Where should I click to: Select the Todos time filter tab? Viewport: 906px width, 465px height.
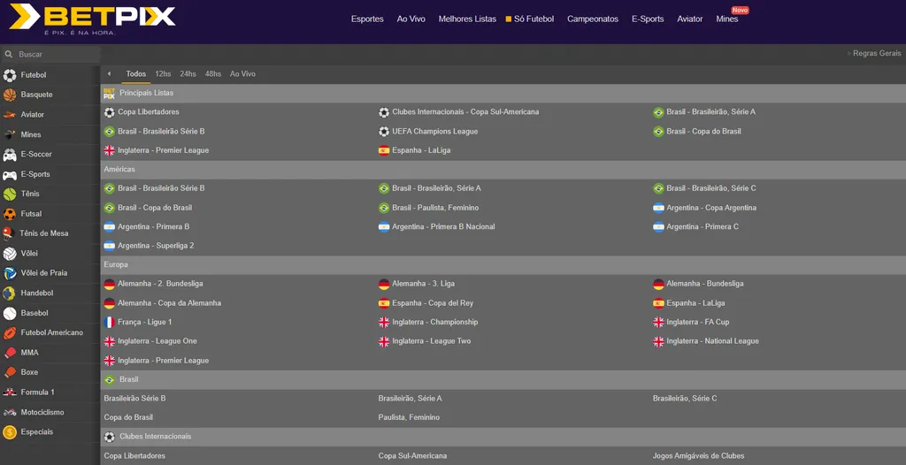pyautogui.click(x=135, y=74)
